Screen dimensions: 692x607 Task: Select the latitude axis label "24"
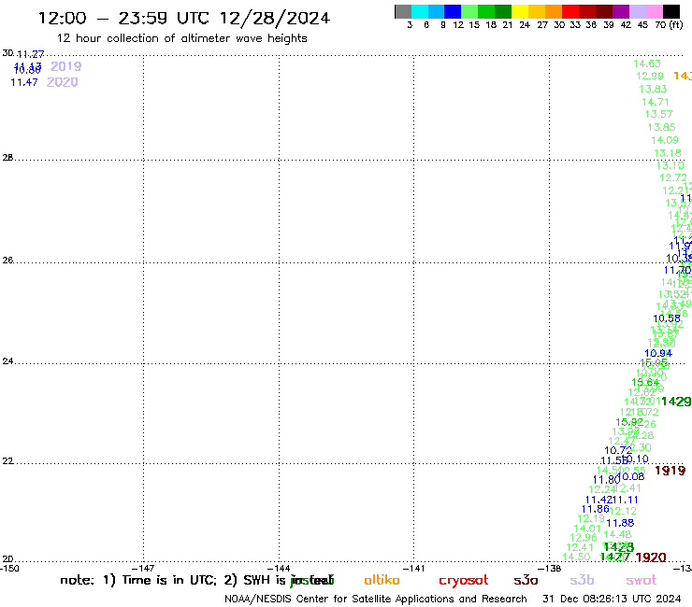tap(7, 361)
